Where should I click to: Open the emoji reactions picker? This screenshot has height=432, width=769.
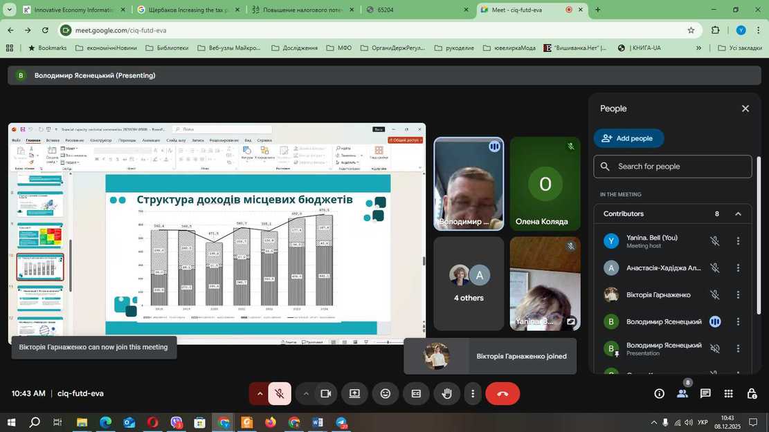tap(386, 394)
